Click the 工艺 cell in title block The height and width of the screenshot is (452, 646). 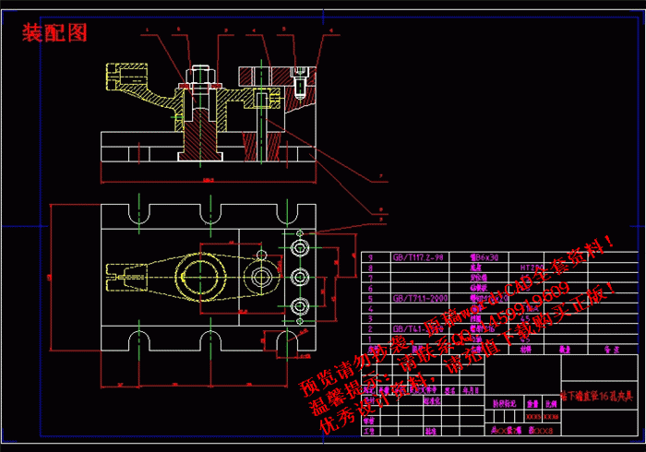click(x=369, y=431)
